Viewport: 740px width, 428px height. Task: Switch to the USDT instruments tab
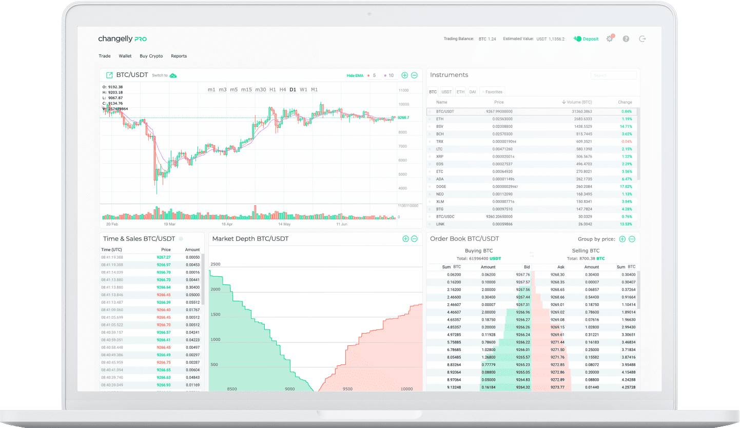446,91
